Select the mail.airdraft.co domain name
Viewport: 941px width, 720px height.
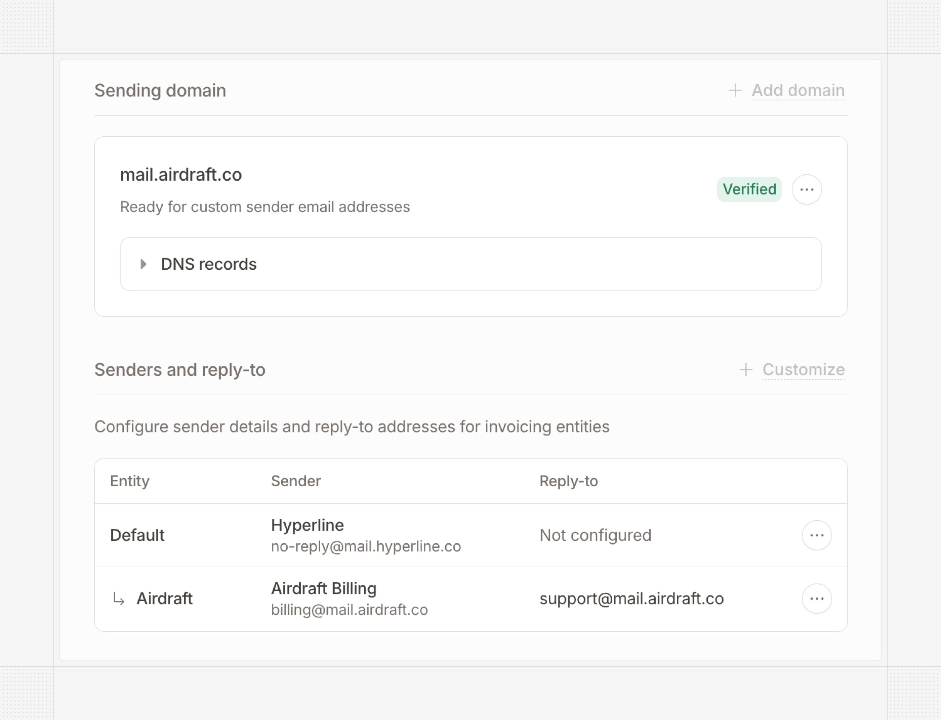point(181,174)
